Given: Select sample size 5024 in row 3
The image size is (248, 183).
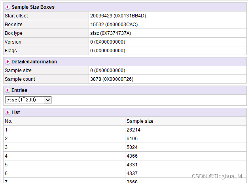Looking at the screenshot, I should coord(132,147).
